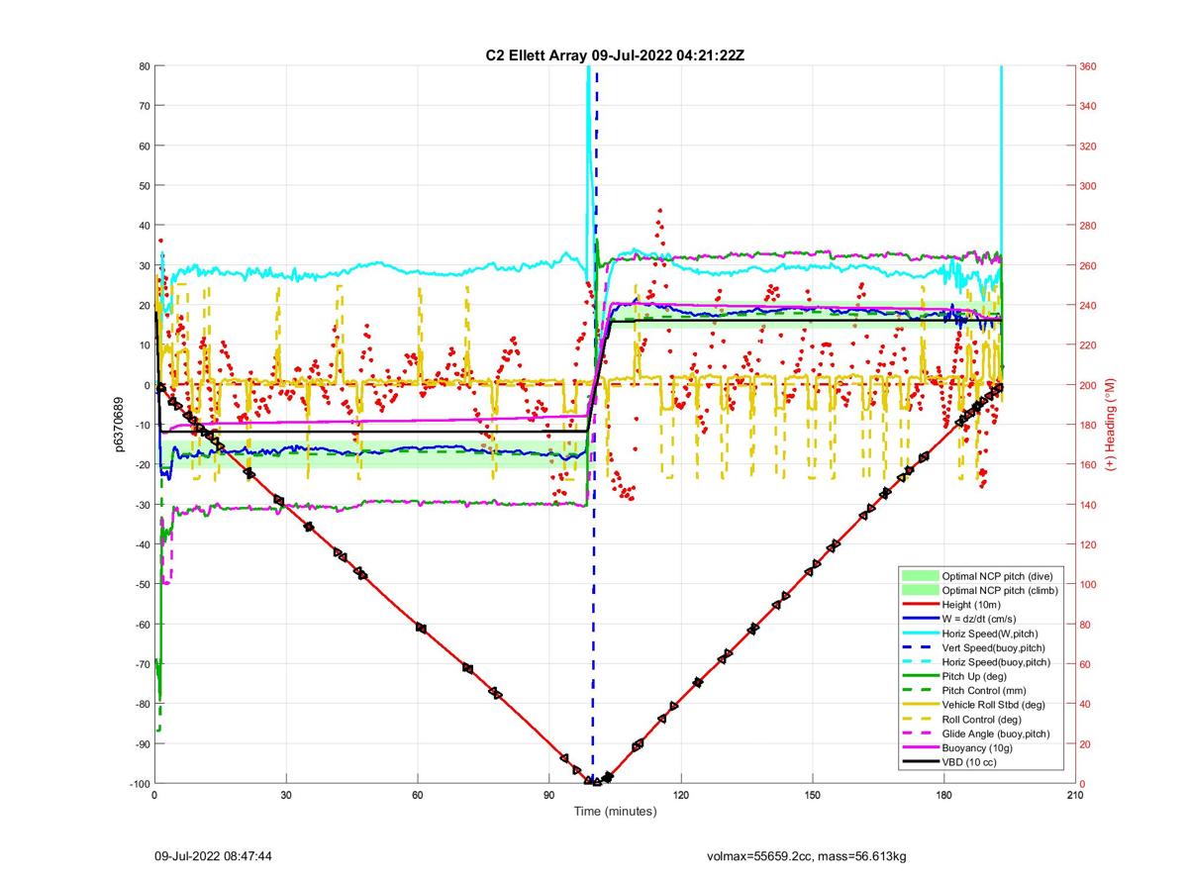Select legend entry 'Horiz Speed(buoy,pitch)'

point(998,662)
